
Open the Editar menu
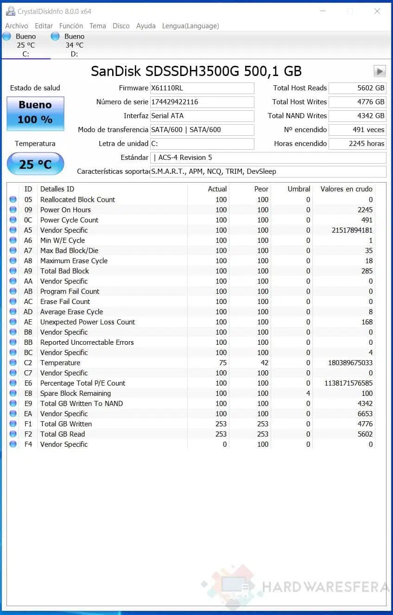tap(44, 26)
